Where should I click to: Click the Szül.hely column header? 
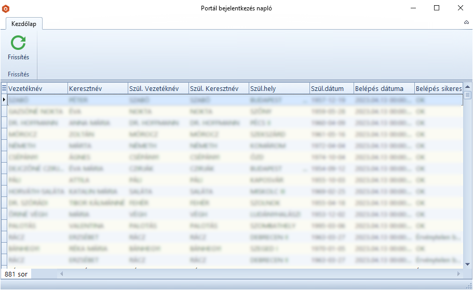coord(279,88)
